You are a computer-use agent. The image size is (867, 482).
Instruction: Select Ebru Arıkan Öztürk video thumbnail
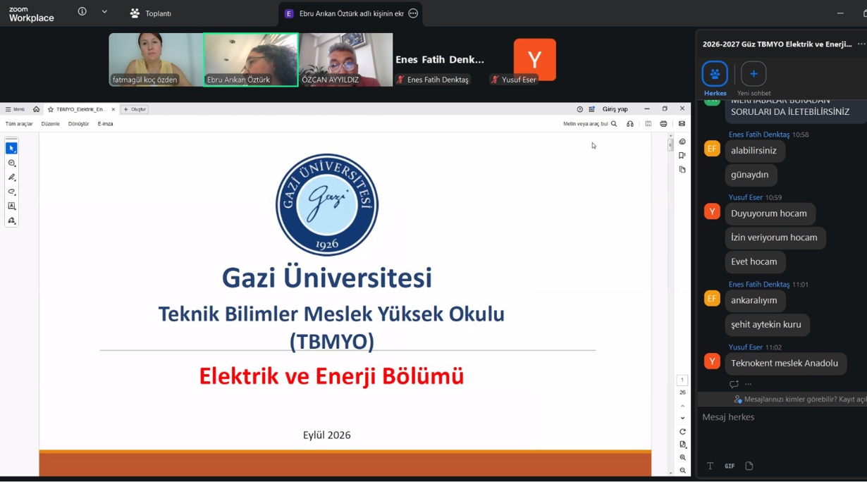[250, 60]
